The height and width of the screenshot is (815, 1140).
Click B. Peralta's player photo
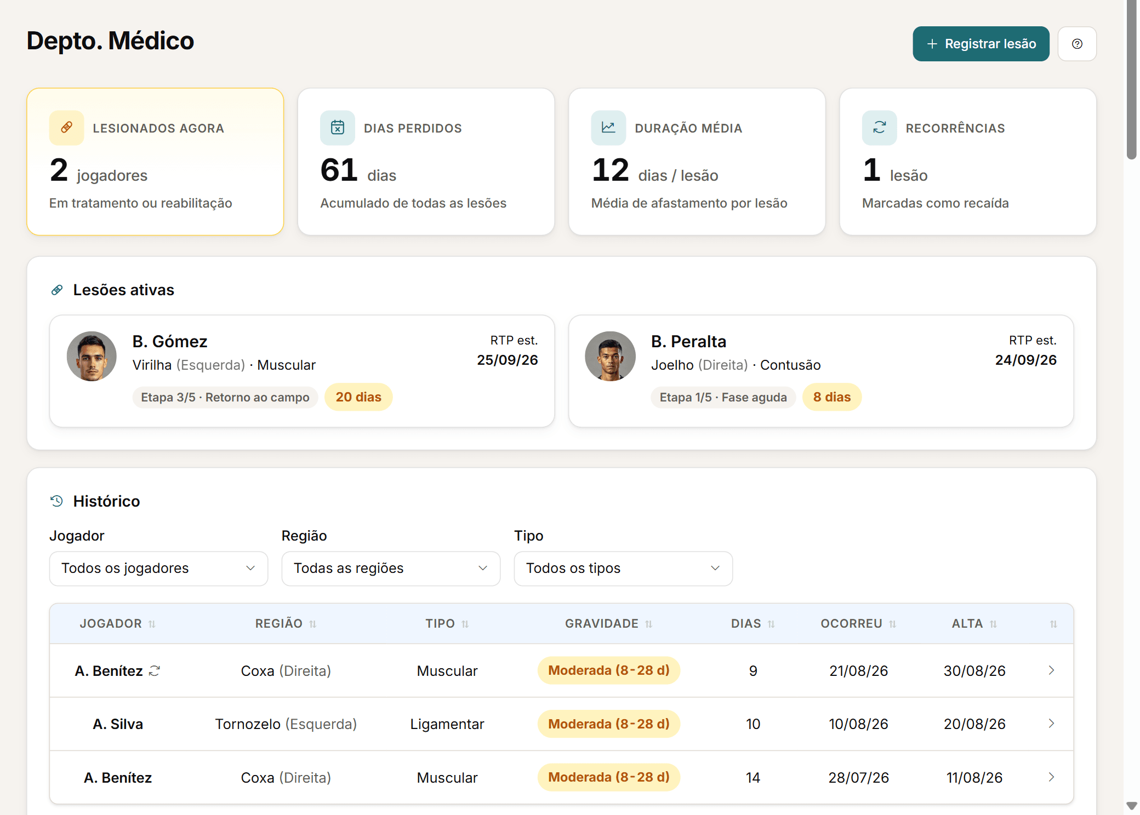point(610,356)
